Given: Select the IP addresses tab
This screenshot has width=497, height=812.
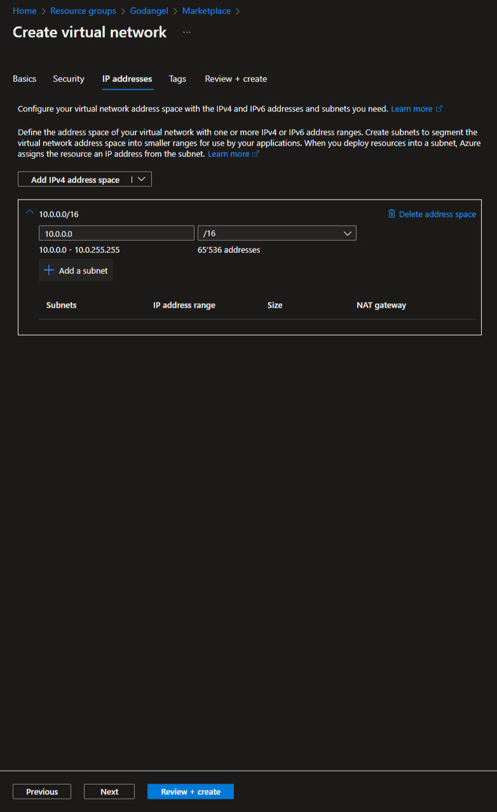Looking at the screenshot, I should 127,79.
